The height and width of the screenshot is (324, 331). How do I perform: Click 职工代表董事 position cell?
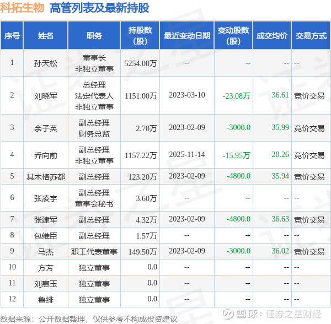pos(94,252)
